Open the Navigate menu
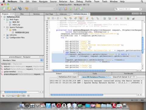Image resolution: width=146 pixels, height=110 pixels. point(43,2)
